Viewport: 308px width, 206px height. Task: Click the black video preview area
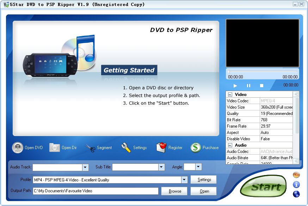[x=263, y=43]
